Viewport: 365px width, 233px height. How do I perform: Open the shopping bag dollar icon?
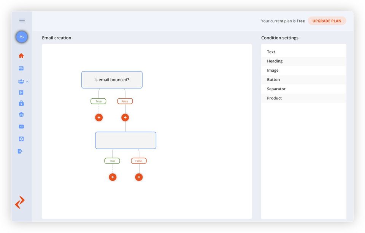point(21,103)
